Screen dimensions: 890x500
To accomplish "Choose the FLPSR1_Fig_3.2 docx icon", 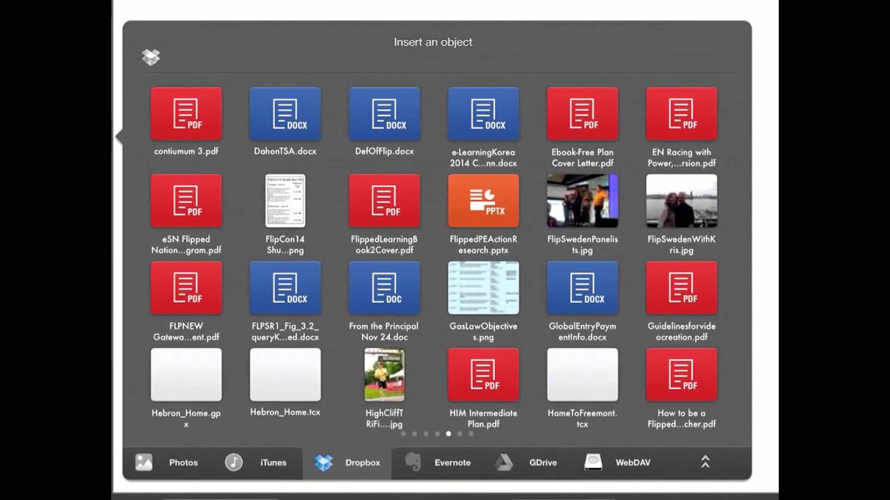I will coord(285,287).
